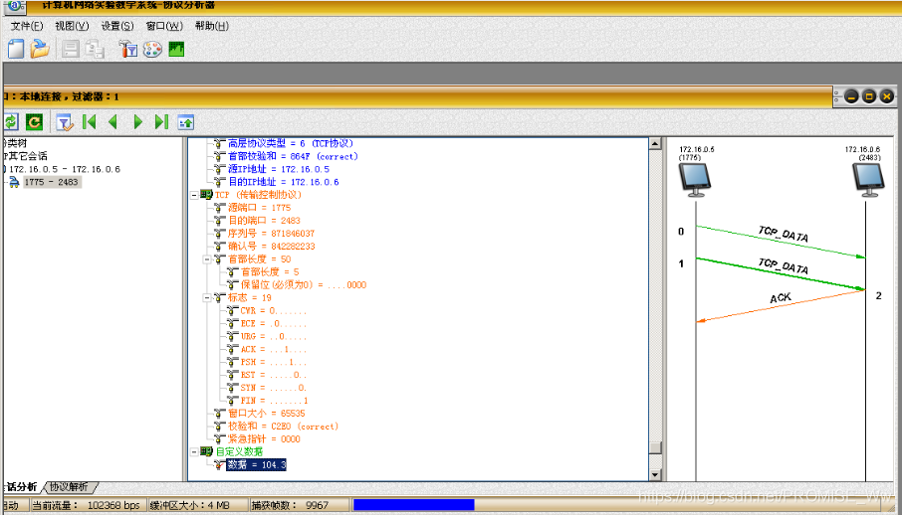902x515 pixels.
Task: Select 保留位(必须为0) field
Action: (304, 284)
